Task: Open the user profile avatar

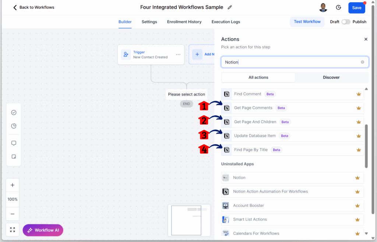Action: click(x=323, y=7)
